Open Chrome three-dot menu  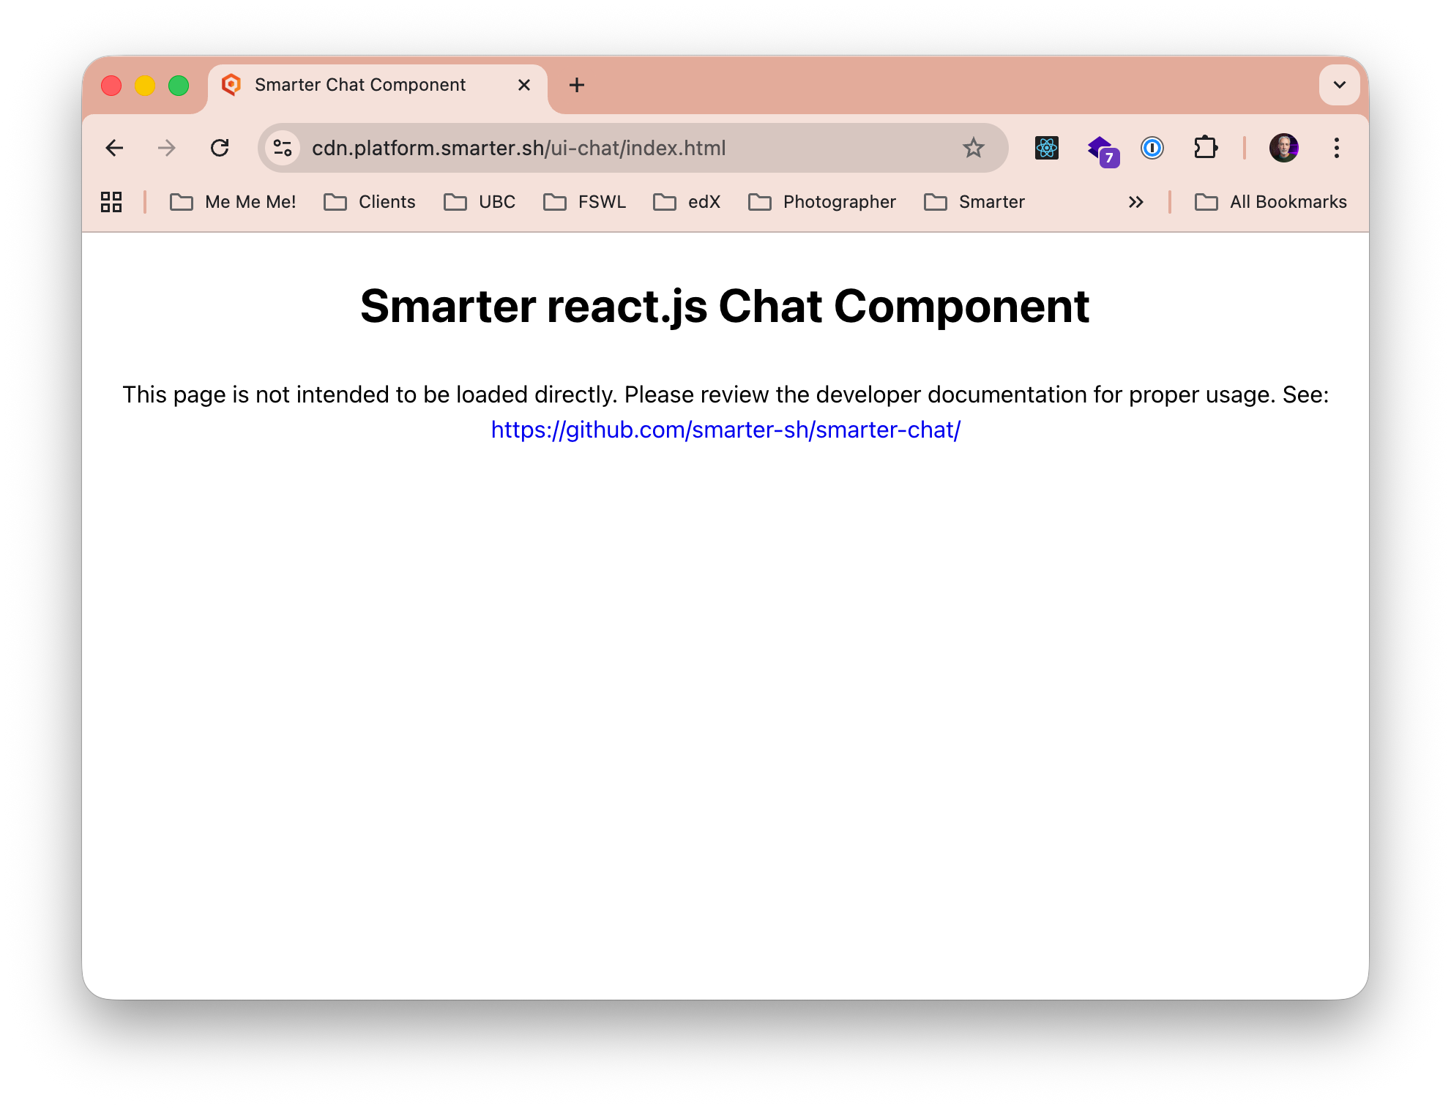click(1336, 148)
